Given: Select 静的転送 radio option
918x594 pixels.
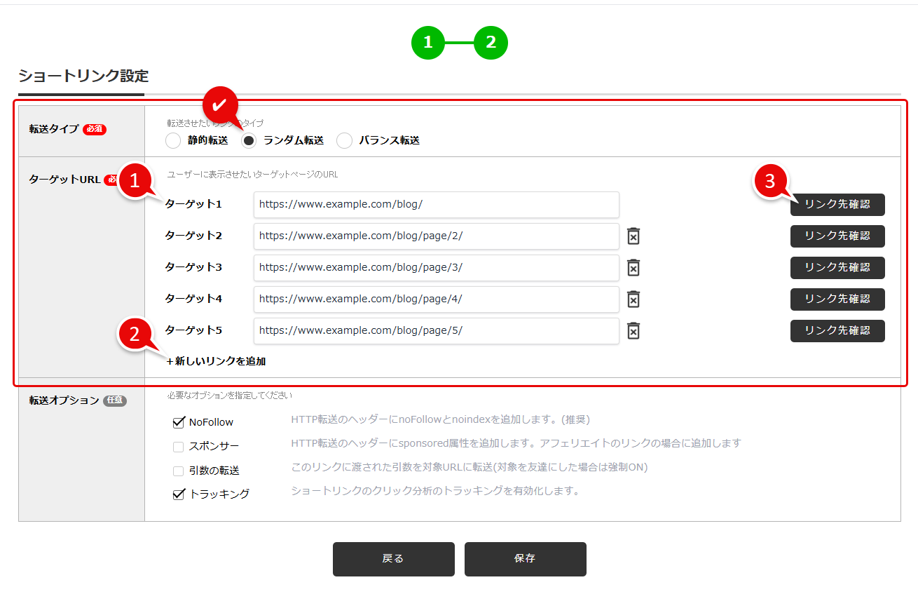Looking at the screenshot, I should pyautogui.click(x=173, y=140).
